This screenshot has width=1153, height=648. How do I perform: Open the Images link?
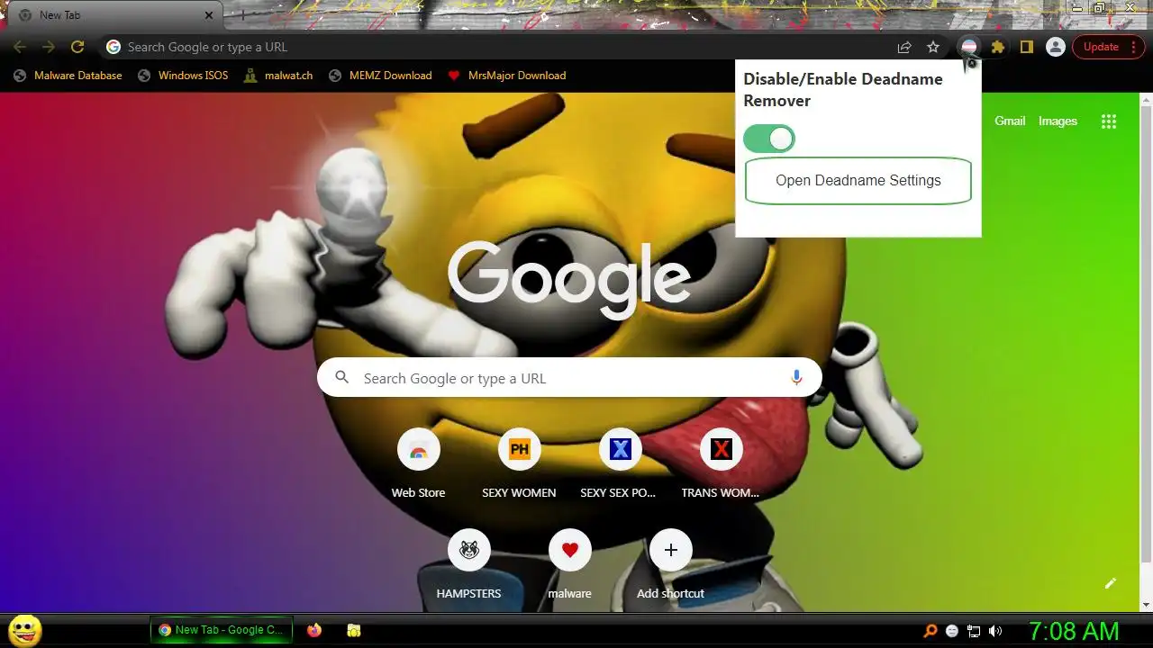(x=1058, y=121)
